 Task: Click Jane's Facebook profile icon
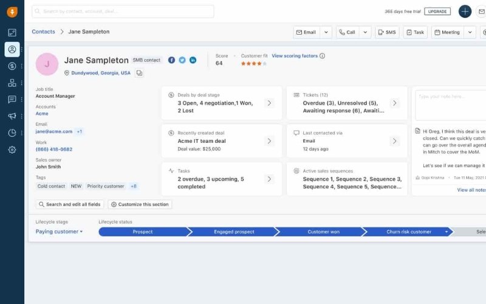tap(172, 60)
